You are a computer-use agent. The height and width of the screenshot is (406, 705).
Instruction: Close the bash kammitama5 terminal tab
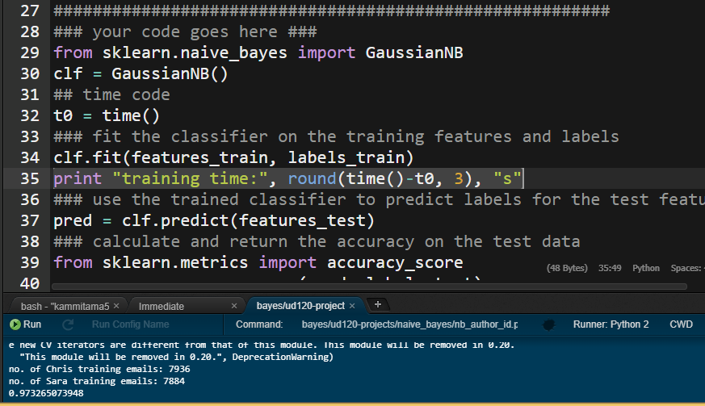pos(116,306)
